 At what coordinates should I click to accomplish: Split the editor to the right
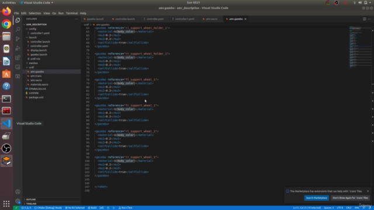364,19
